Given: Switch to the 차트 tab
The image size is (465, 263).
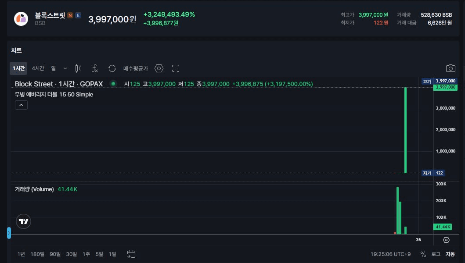Looking at the screenshot, I should coord(17,50).
